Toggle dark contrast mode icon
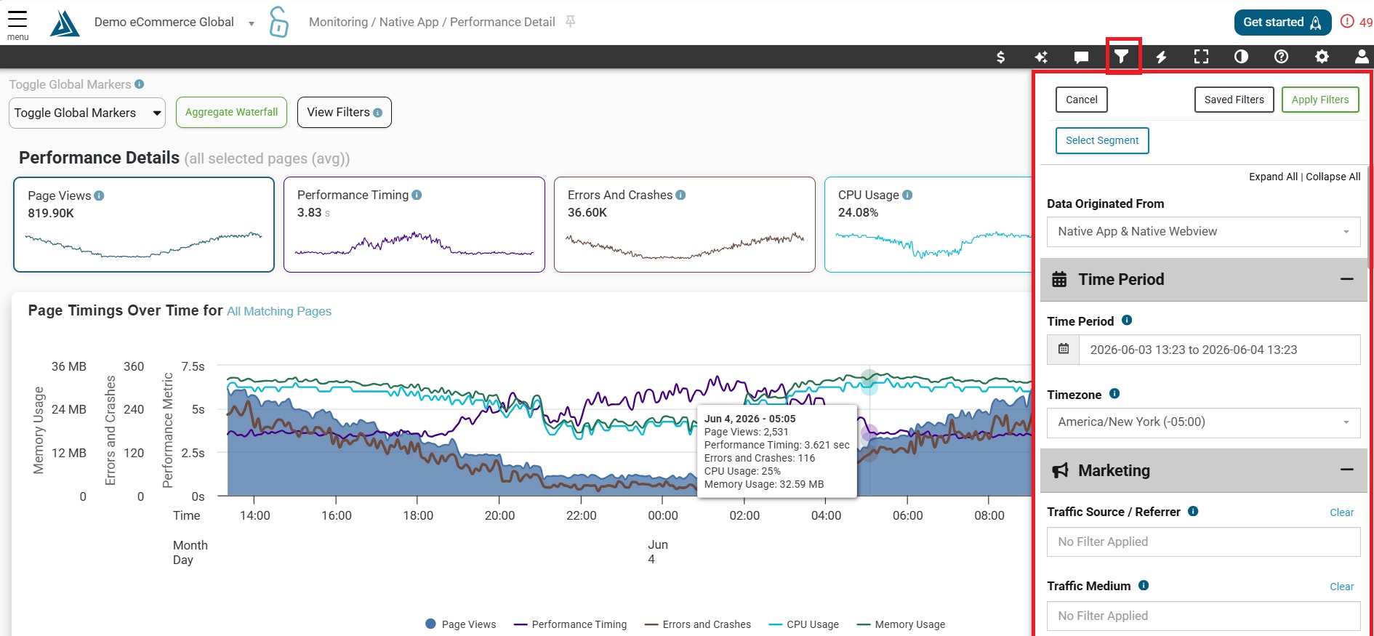This screenshot has height=636, width=1374. [x=1241, y=57]
